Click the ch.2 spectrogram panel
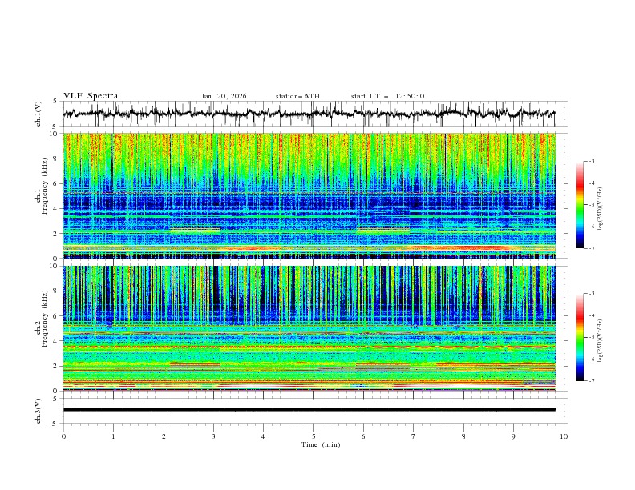The width and height of the screenshot is (635, 490). point(309,328)
